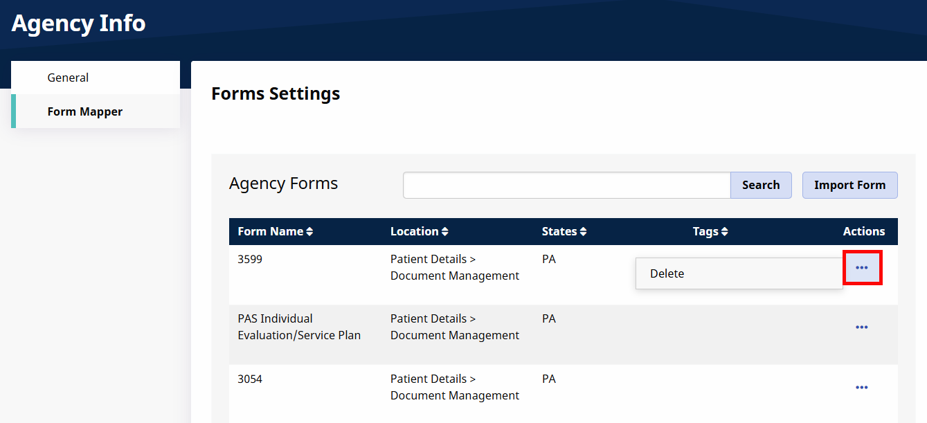
Task: Focus the agency forms search field
Action: [566, 185]
